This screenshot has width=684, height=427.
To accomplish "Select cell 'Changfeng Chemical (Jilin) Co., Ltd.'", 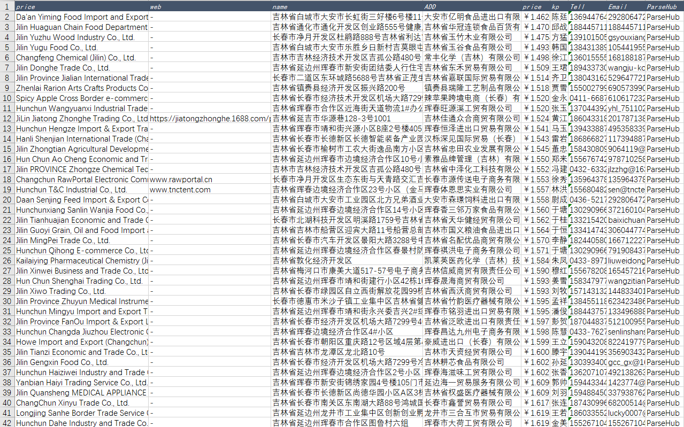I will (x=82, y=58).
